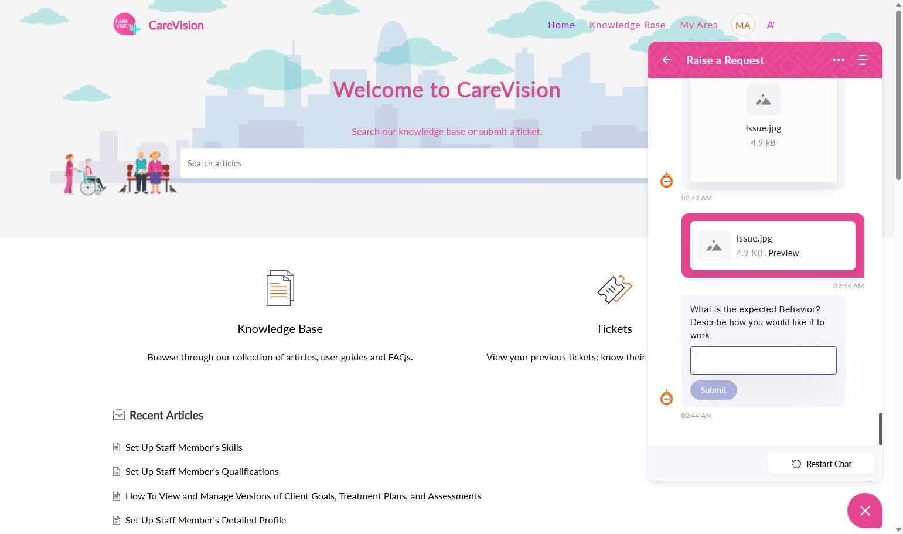Click the scroll-up arrow of page scrollbar
The height and width of the screenshot is (534, 903).
(898, 5)
